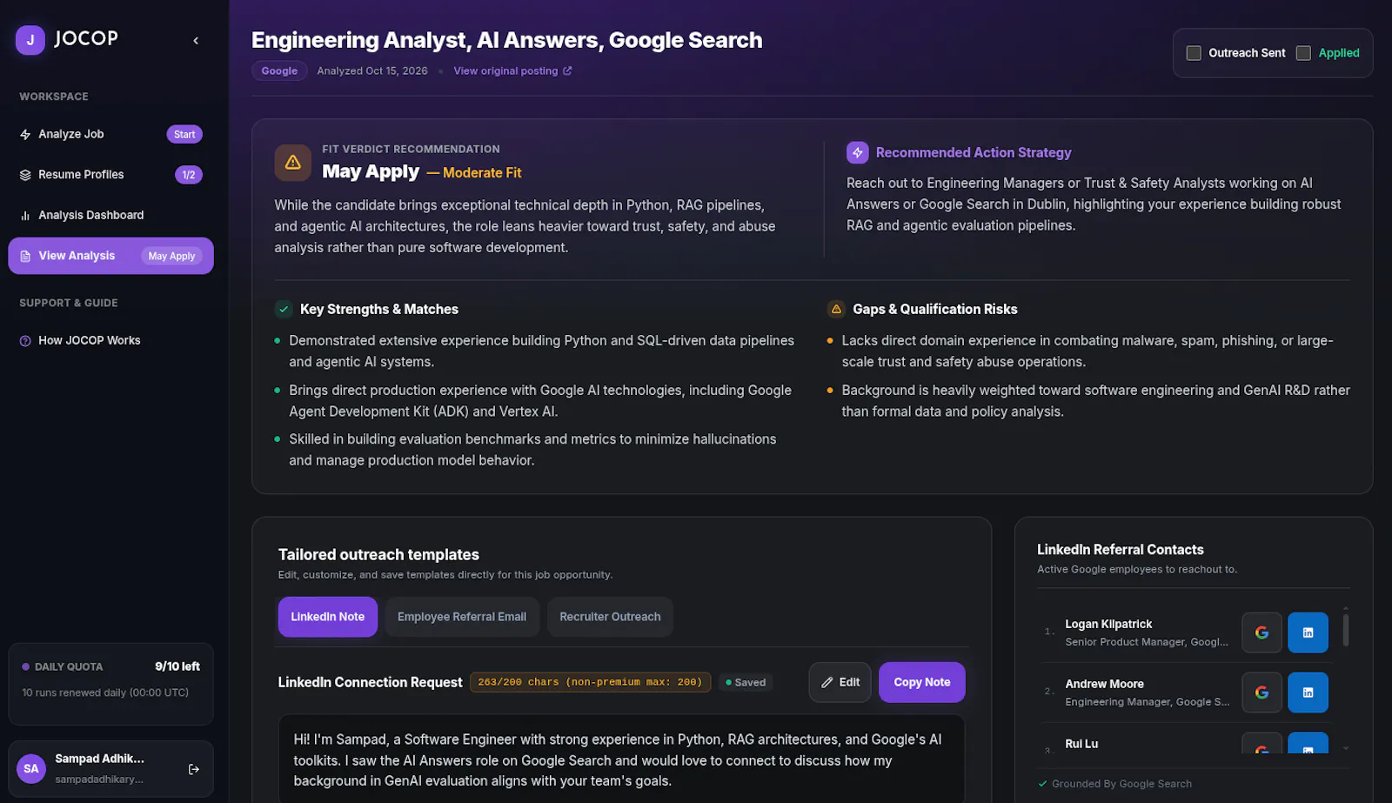Viewport: 1392px width, 803px height.
Task: Click the Analysis Dashboard bar chart icon
Action: pos(25,215)
